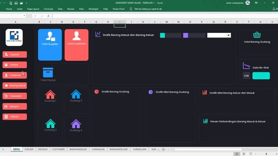
Task: Click the formula bar input field
Action: 165,16
